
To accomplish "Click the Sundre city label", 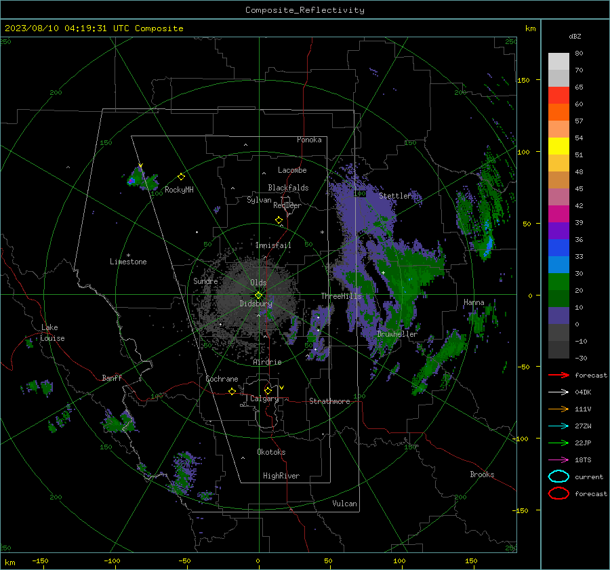I will [205, 281].
